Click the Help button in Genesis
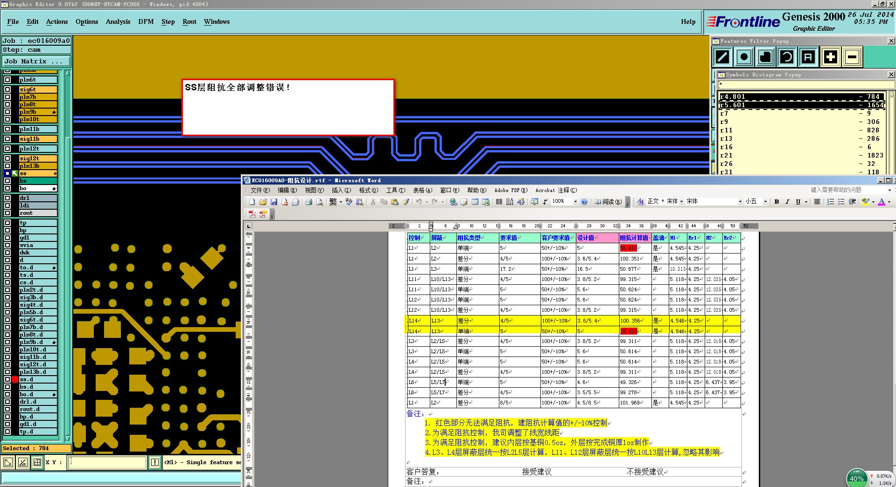 688,21
